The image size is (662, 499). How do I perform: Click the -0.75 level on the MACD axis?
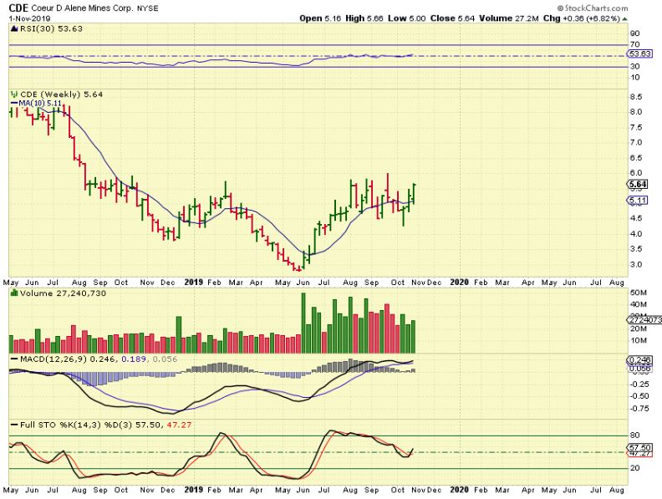click(x=639, y=409)
